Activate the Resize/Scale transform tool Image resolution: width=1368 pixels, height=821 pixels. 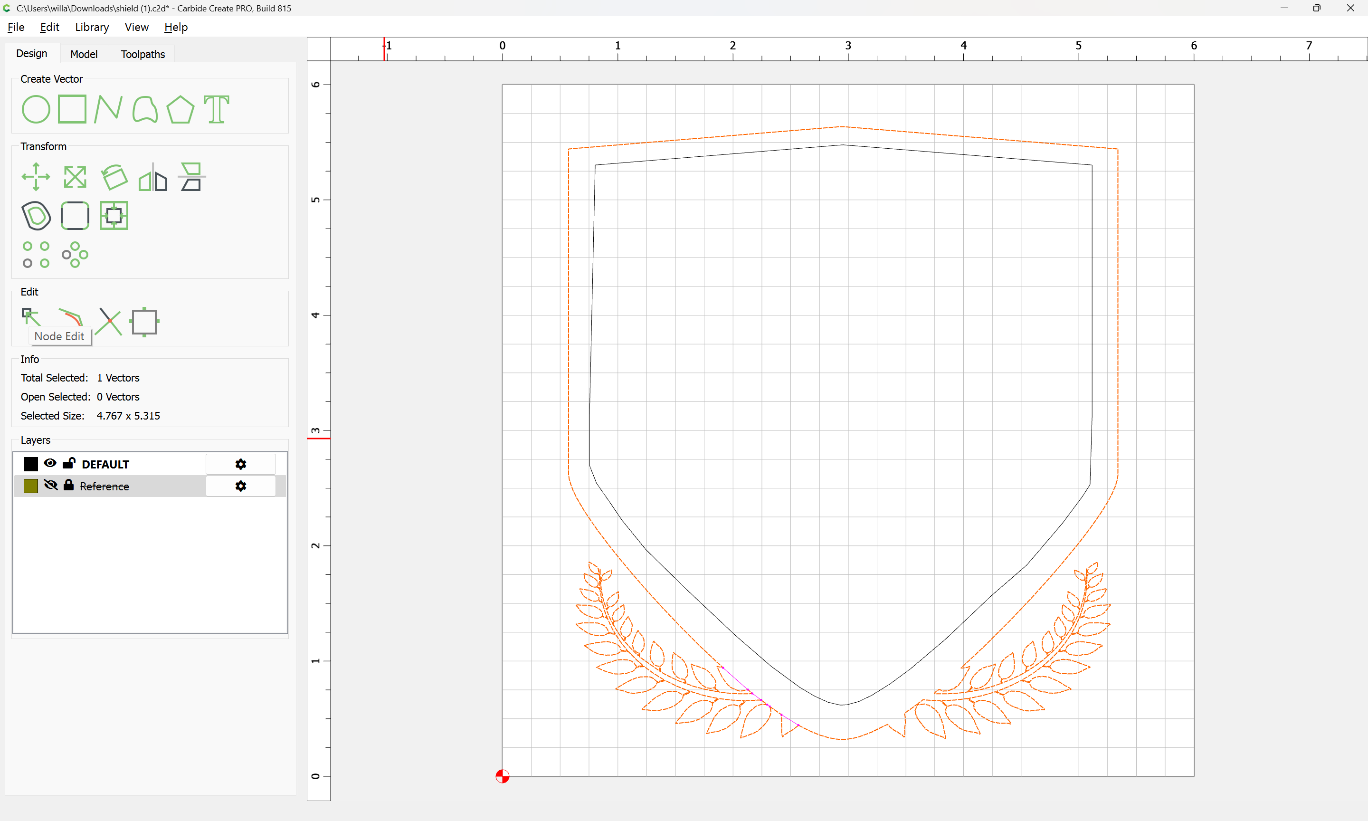click(75, 177)
